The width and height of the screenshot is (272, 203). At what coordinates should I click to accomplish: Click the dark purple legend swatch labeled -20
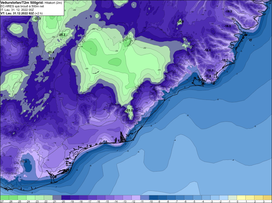coord(66,198)
